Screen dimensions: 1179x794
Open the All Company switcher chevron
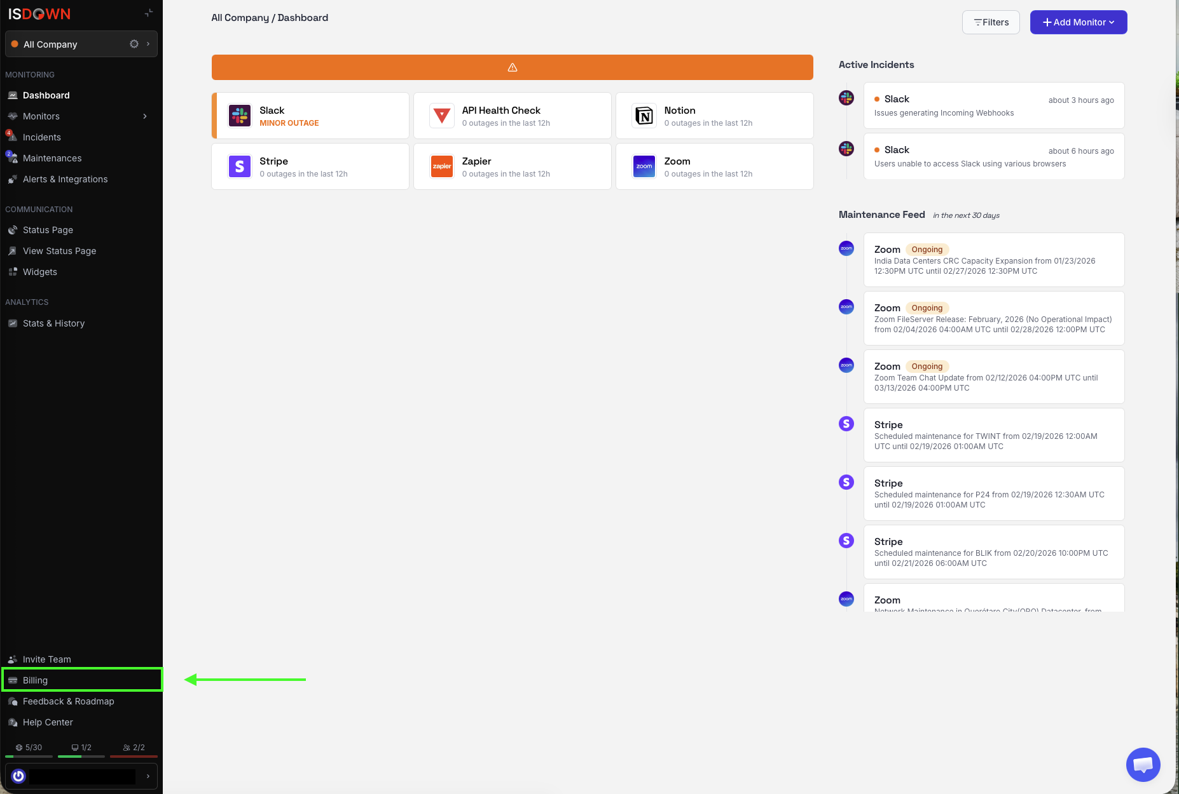[x=148, y=44]
